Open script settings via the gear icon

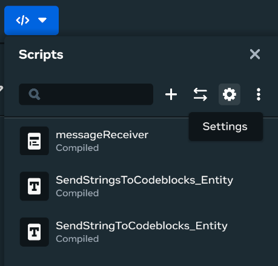(230, 95)
